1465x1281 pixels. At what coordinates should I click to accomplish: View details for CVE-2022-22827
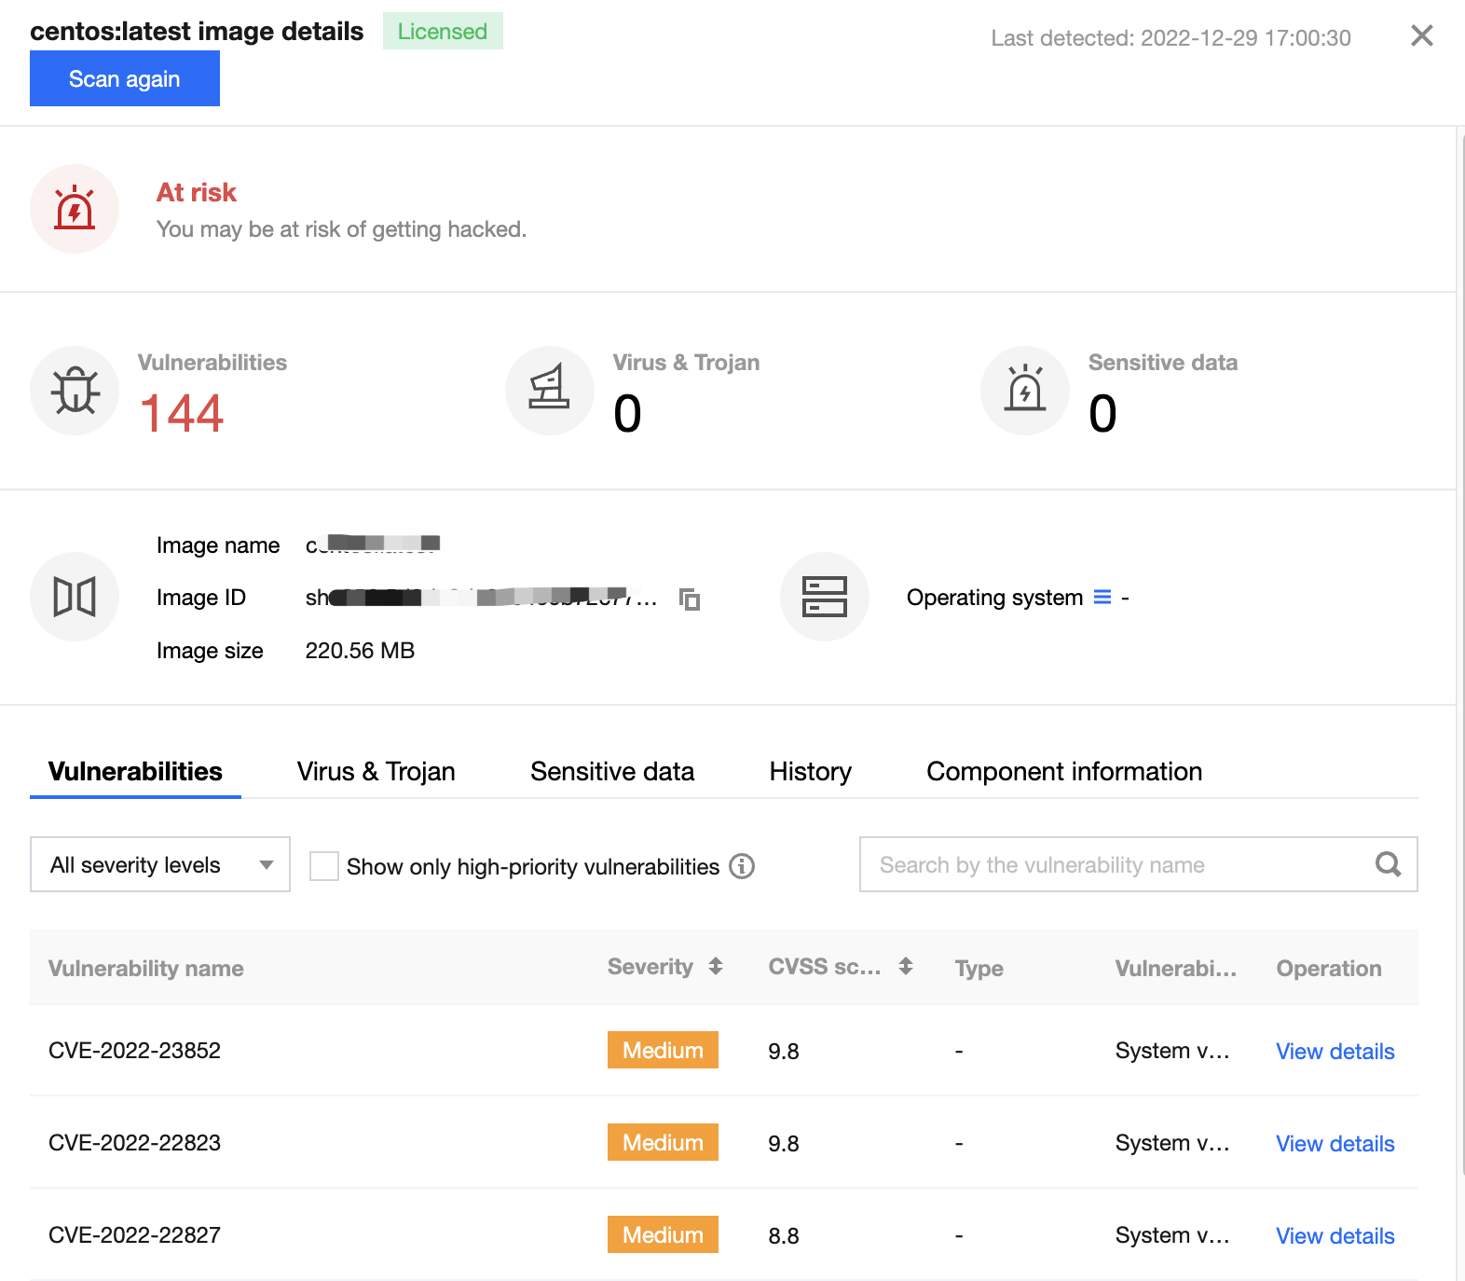(1335, 1236)
